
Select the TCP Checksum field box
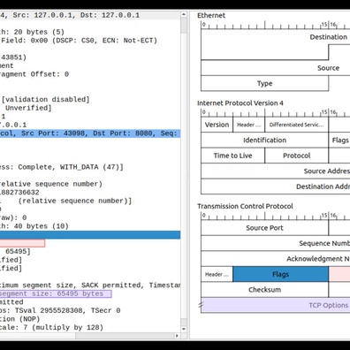(264, 290)
